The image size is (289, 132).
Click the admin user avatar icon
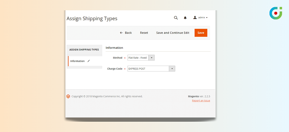[195, 18]
